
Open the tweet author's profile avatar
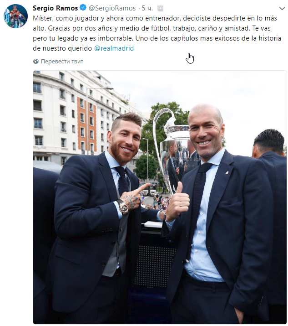pyautogui.click(x=15, y=16)
